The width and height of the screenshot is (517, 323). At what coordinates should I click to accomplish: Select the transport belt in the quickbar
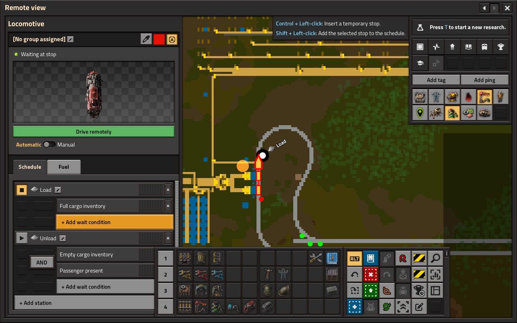pyautogui.click(x=185, y=258)
